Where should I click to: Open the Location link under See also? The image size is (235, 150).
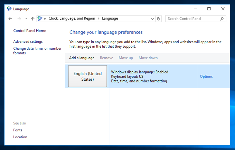pos(20,137)
